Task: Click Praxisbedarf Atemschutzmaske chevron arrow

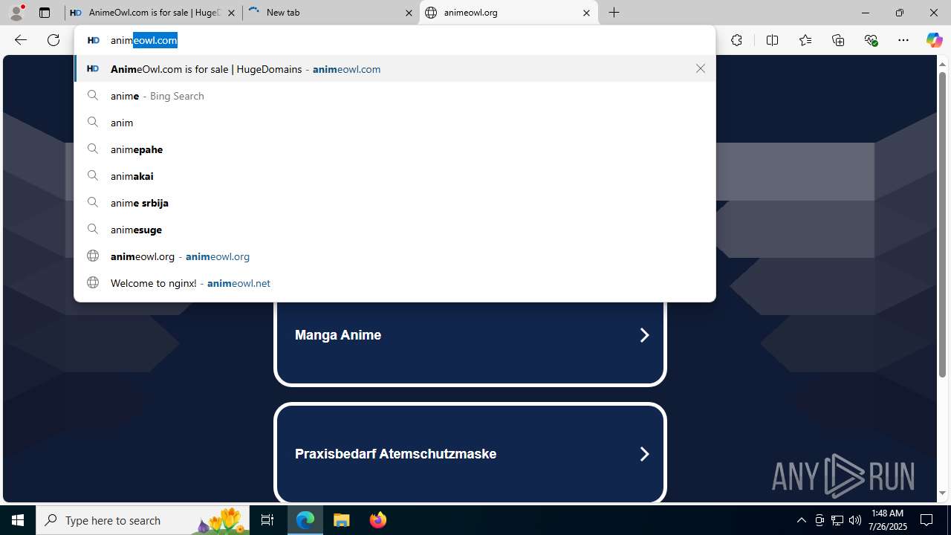Action: [x=644, y=454]
